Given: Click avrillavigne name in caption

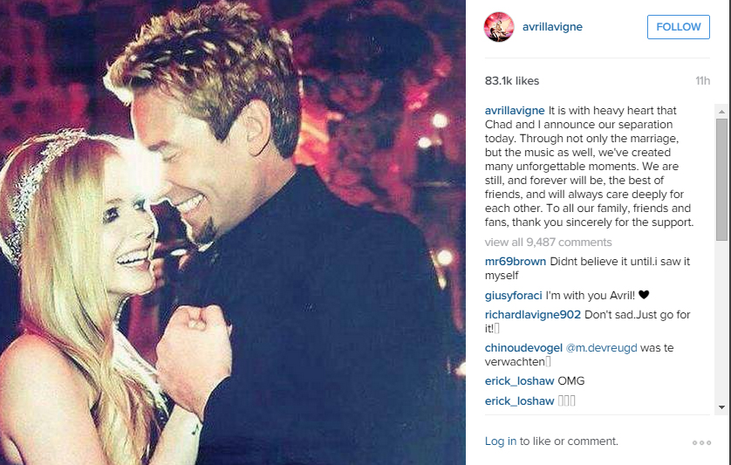Looking at the screenshot, I should coord(515,111).
